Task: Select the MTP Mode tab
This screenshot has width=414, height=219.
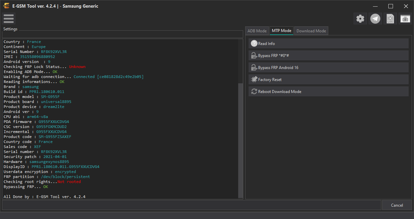Action: coord(282,31)
